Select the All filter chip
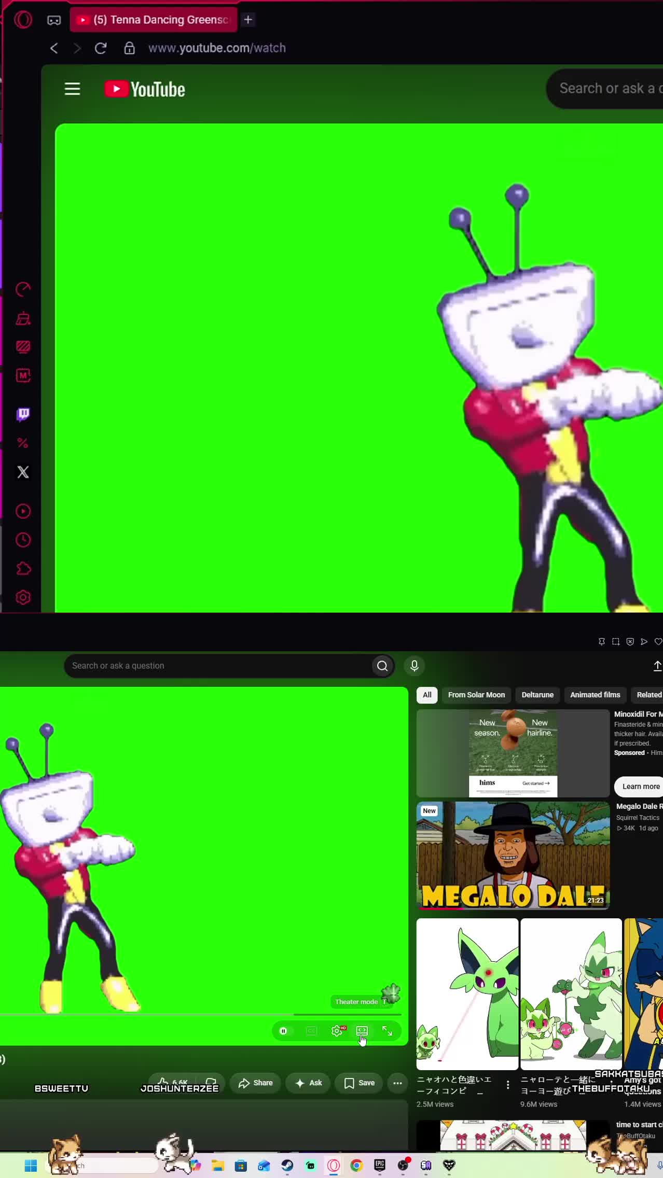This screenshot has height=1178, width=663. point(427,695)
